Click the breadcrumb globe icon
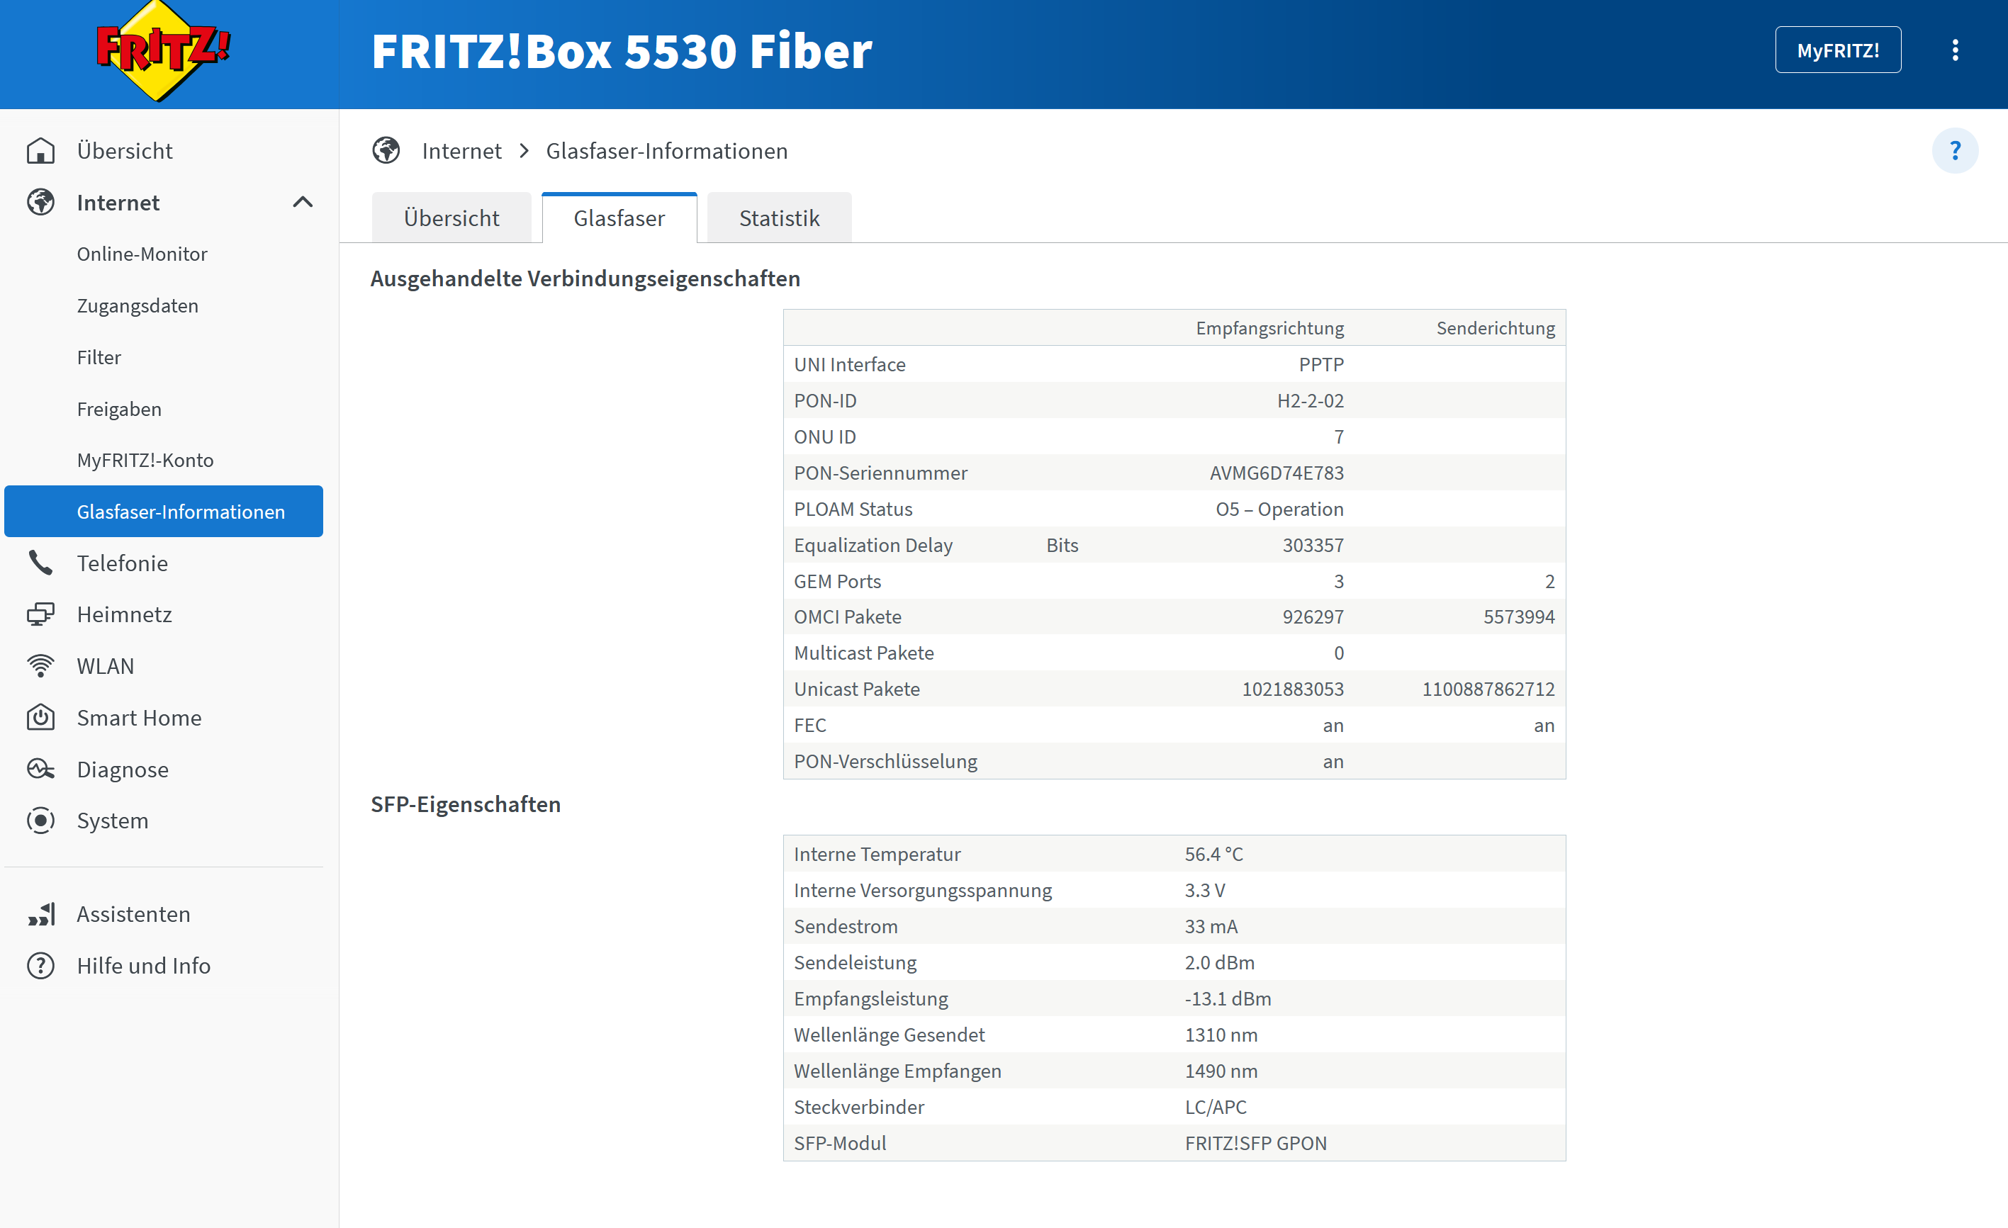The height and width of the screenshot is (1228, 2008). [386, 151]
